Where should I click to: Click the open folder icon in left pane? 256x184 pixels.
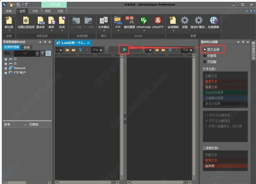67,50
